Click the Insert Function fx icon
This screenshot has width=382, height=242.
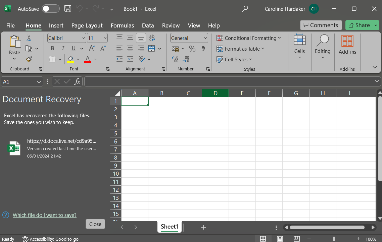click(x=77, y=81)
